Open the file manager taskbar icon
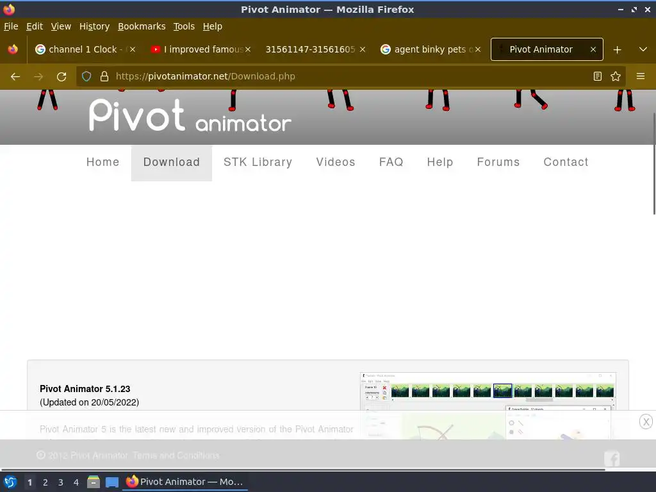 pyautogui.click(x=94, y=482)
